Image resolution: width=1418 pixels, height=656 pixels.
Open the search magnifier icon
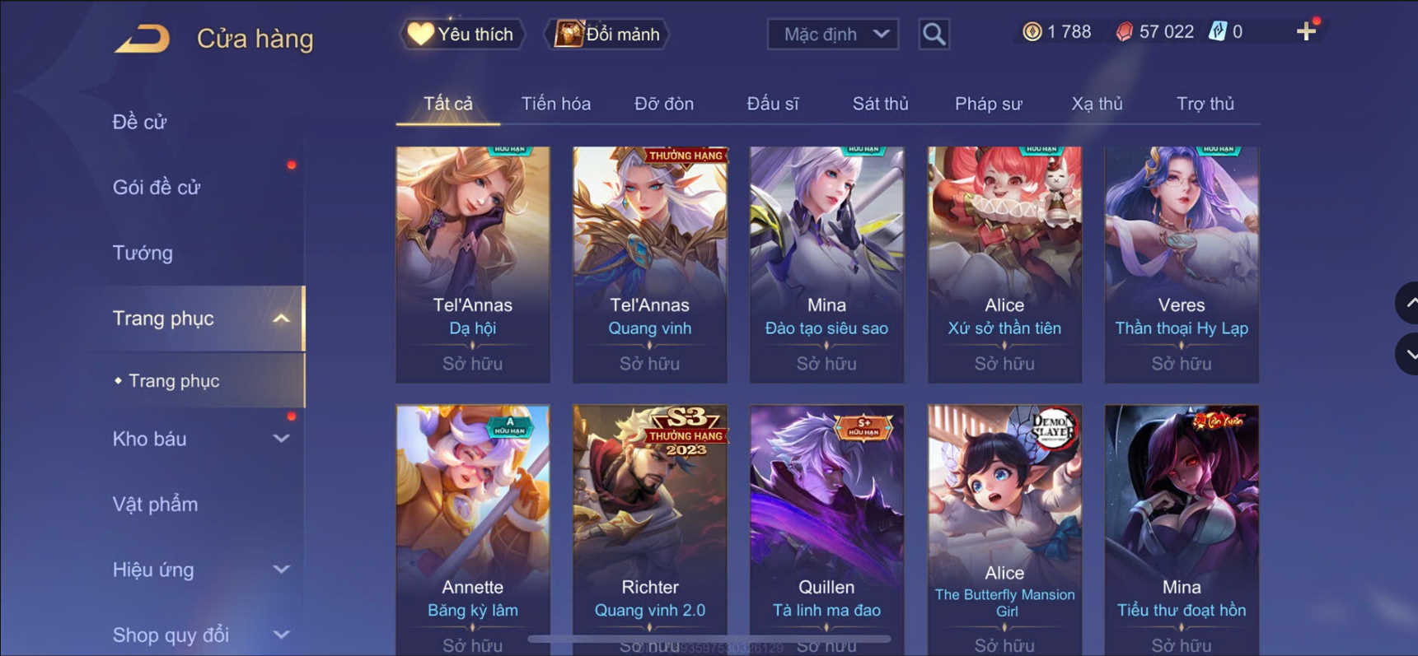(934, 34)
